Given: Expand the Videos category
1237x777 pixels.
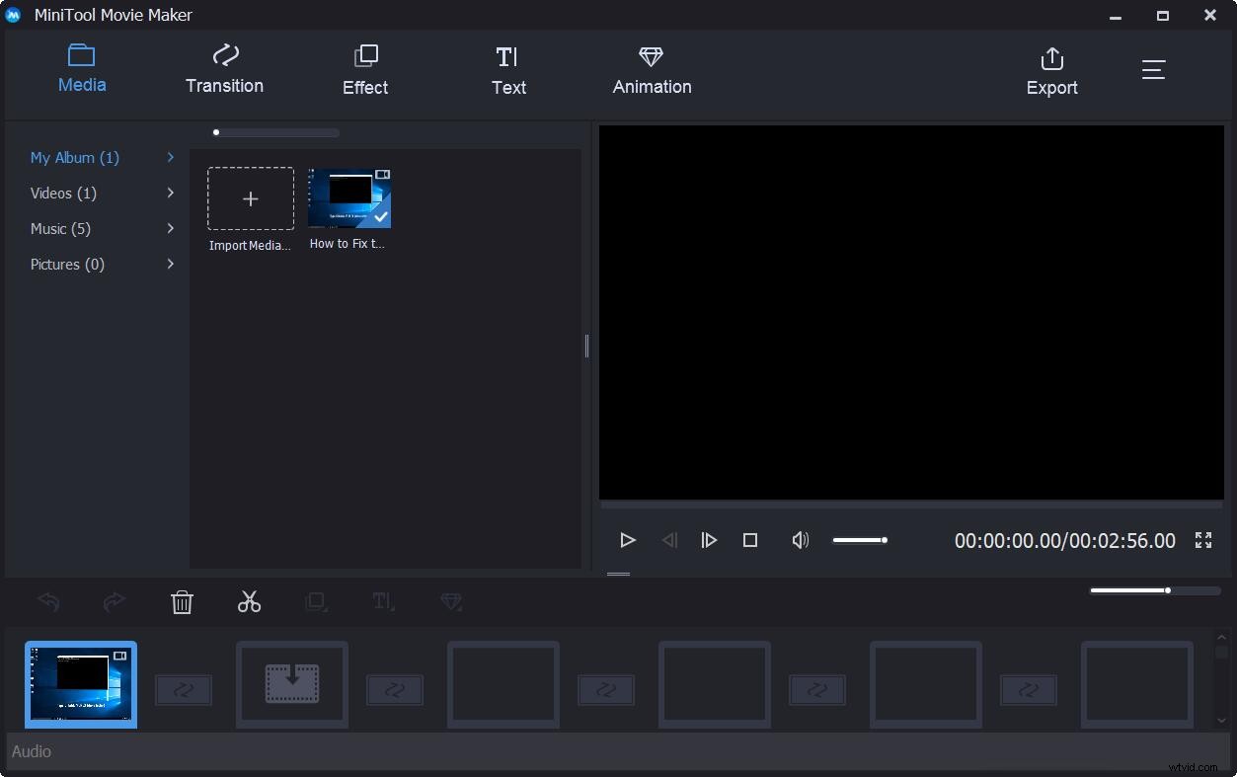Looking at the screenshot, I should [x=63, y=193].
